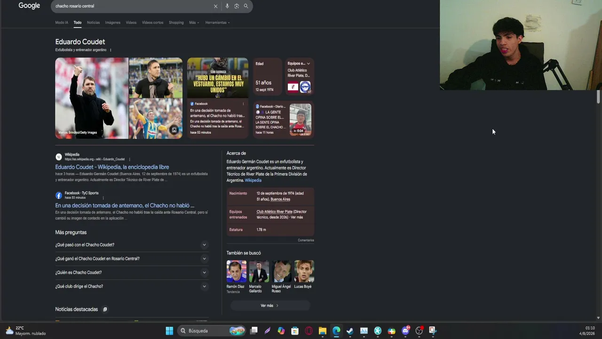This screenshot has height=339, width=602.
Task: Expand '¿Qué club dirige el Chacho?' question
Action: pos(132,286)
